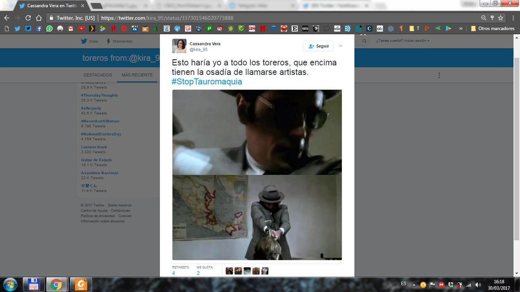Open the SER radio bookmark
Viewport: 520px width, 292px height.
pos(305,29)
